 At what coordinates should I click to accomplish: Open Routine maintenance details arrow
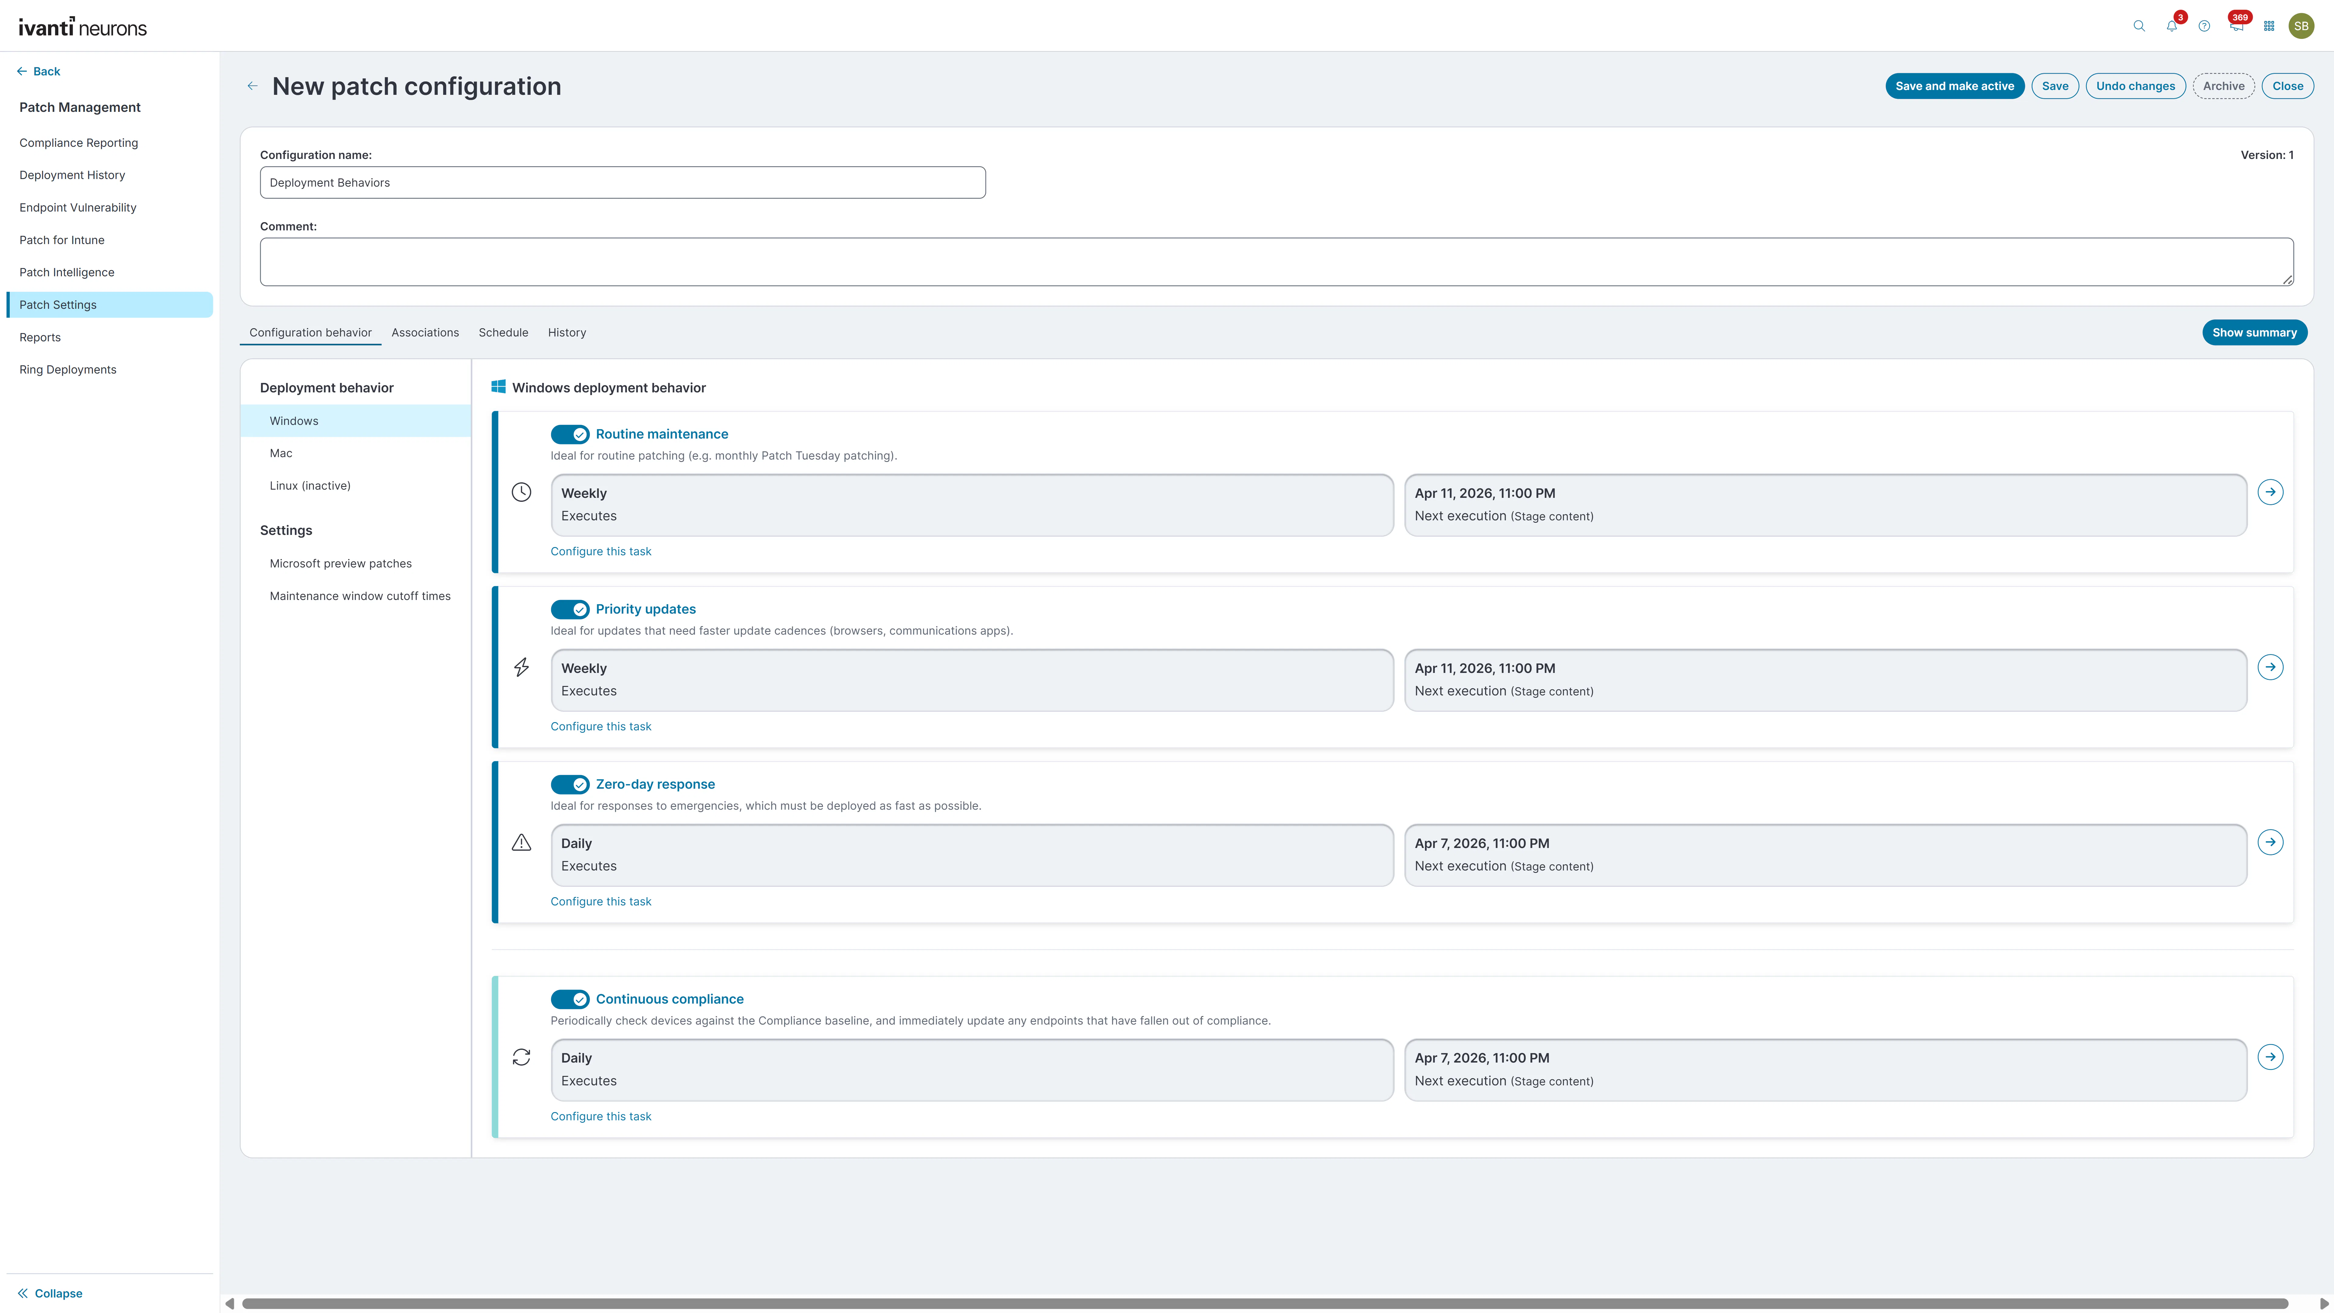tap(2270, 492)
